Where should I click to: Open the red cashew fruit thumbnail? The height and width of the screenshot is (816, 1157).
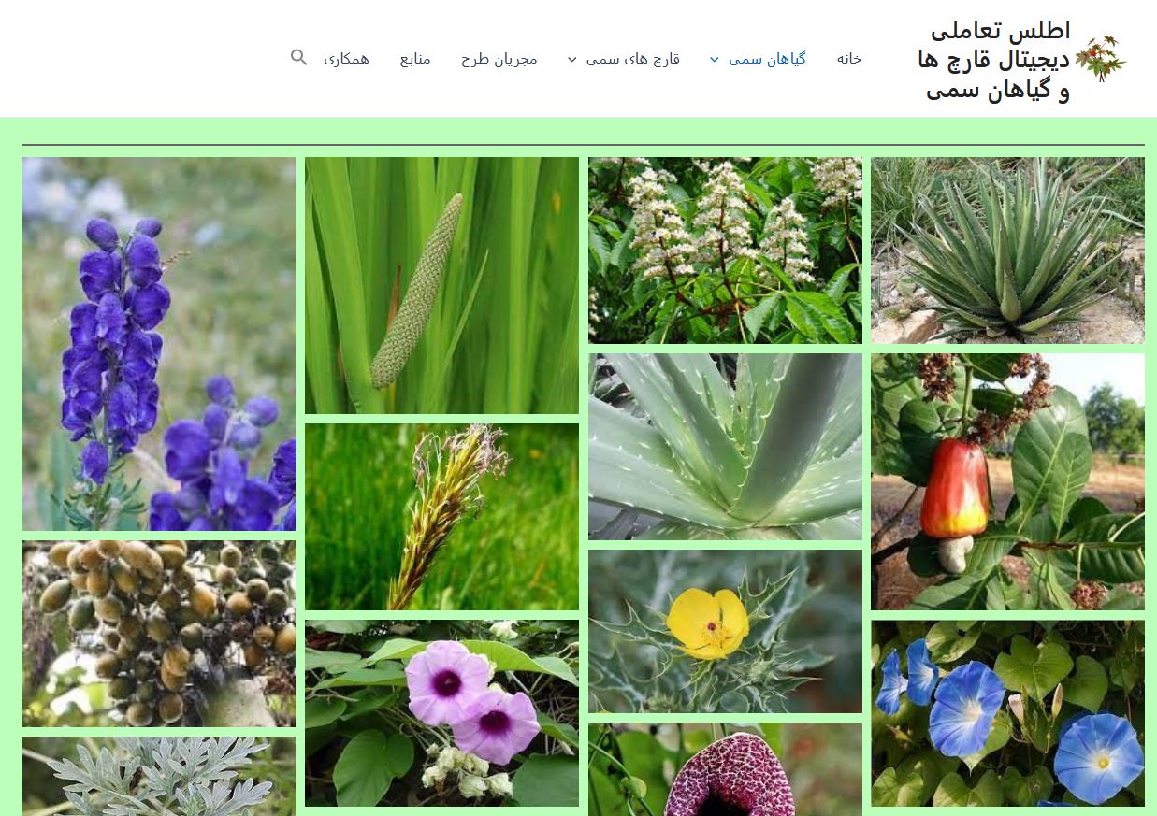[1007, 481]
